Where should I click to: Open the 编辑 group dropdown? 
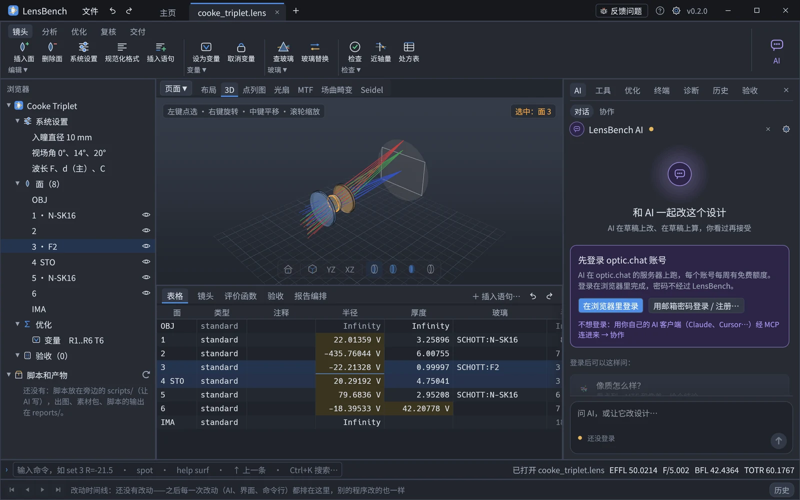click(18, 70)
